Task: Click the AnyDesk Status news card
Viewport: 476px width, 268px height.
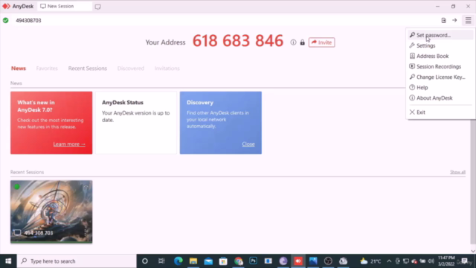Action: 136,123
